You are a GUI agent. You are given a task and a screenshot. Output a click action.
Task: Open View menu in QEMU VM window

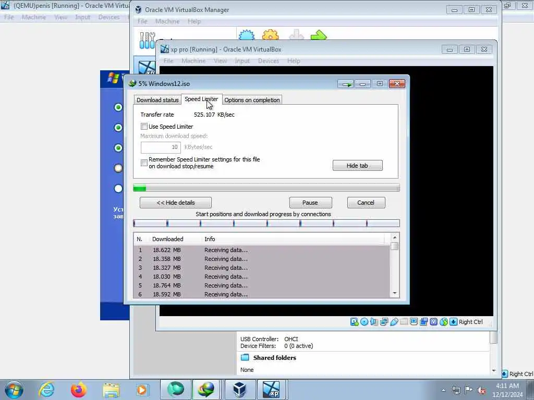click(x=60, y=17)
